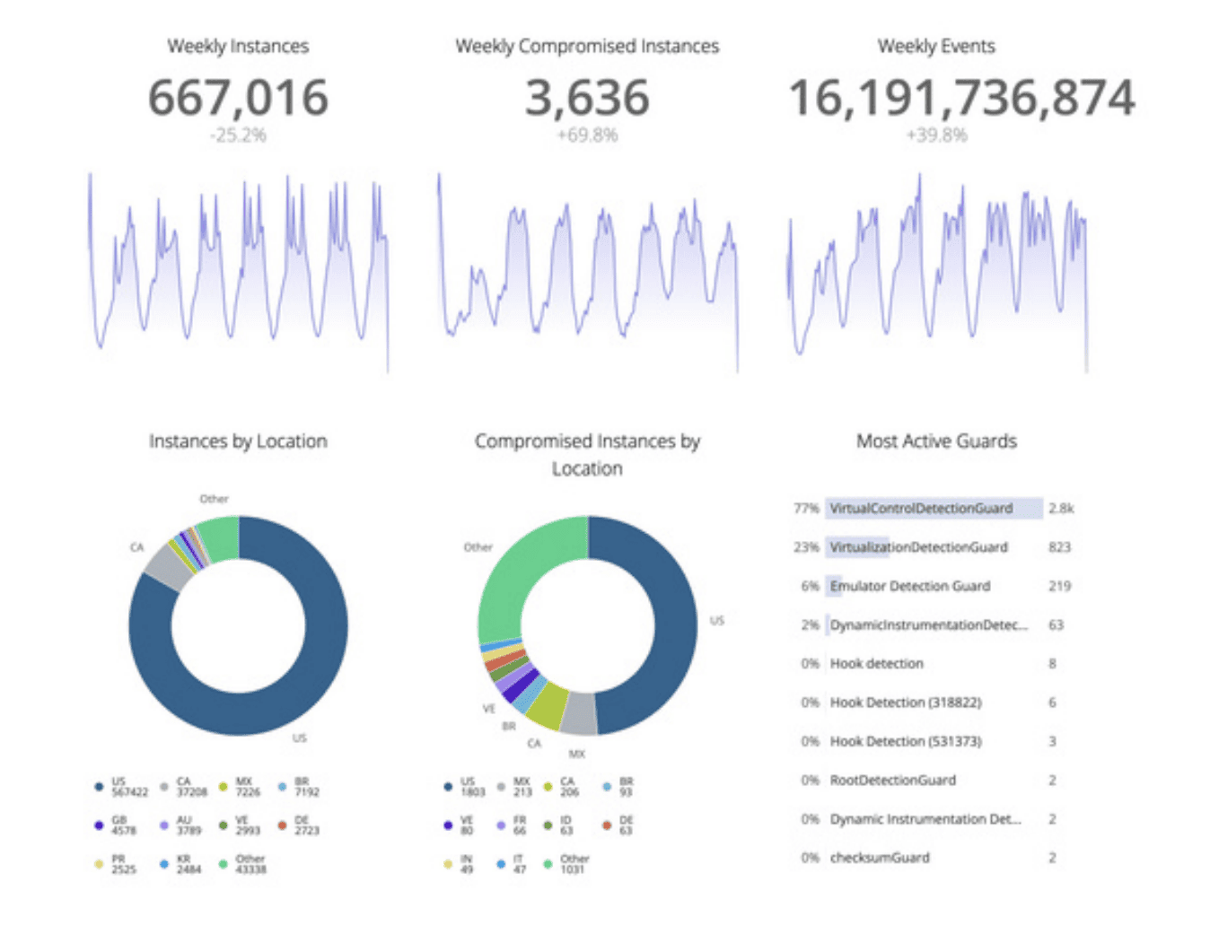1210x934 pixels.
Task: Select the DynamicInstrumentationDetec... row with 63
Action: 934,624
